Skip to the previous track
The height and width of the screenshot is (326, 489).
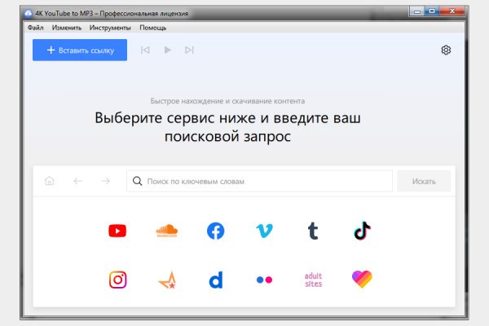click(145, 50)
